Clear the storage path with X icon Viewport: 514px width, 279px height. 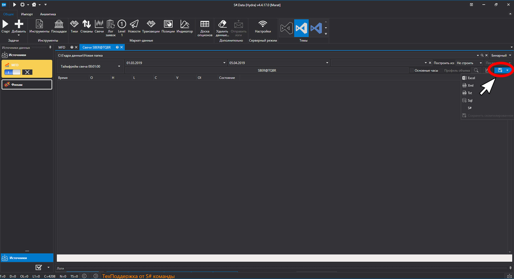pos(486,55)
